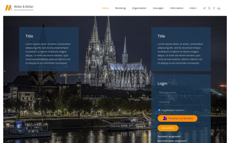Open the Information menu item
Screen dimensions: 230x143
[x=177, y=8]
